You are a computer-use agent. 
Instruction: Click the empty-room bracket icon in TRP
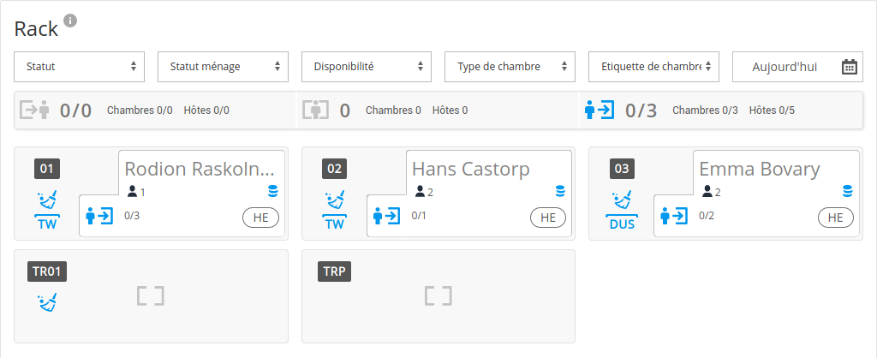[438, 296]
